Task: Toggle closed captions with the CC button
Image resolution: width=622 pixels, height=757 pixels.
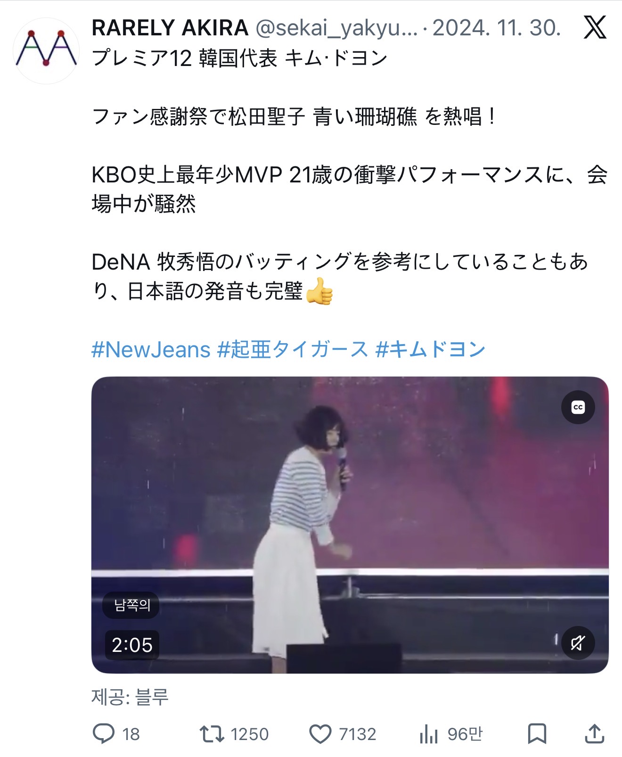Action: (578, 407)
